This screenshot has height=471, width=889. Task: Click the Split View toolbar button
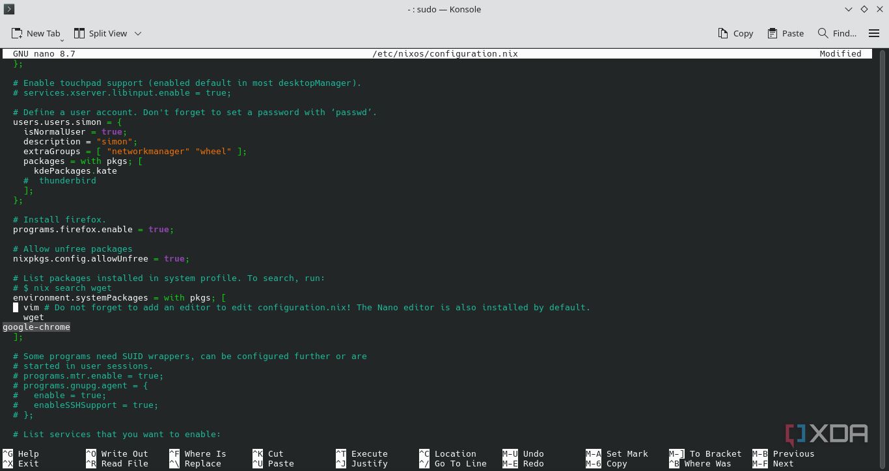(100, 33)
